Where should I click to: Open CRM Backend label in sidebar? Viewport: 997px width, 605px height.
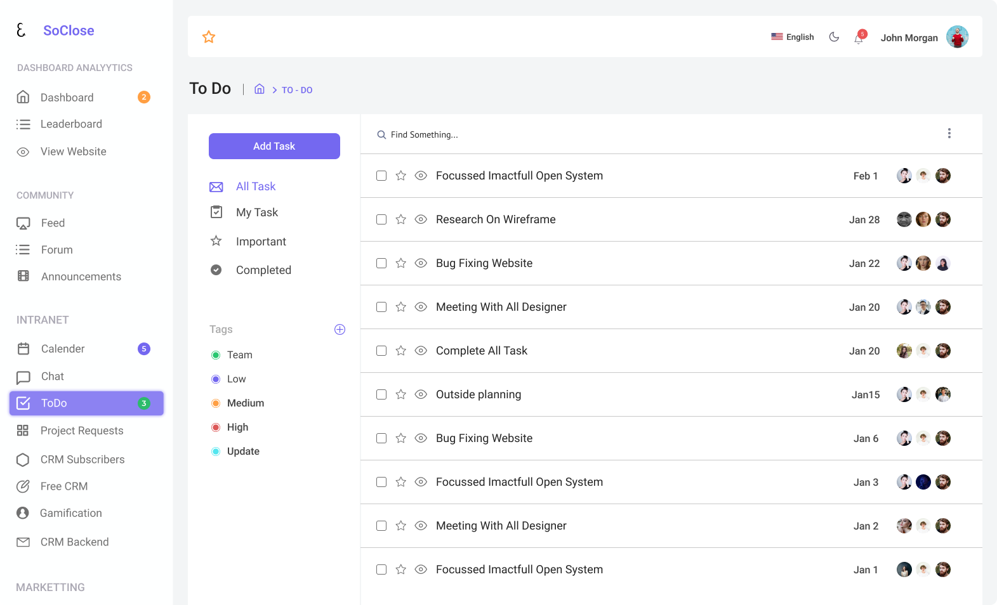pos(75,542)
